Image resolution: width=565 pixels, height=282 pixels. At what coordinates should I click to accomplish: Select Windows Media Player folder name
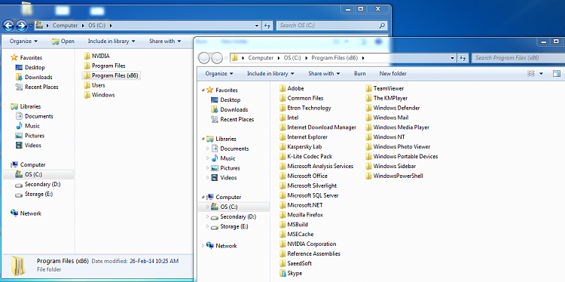click(x=401, y=127)
